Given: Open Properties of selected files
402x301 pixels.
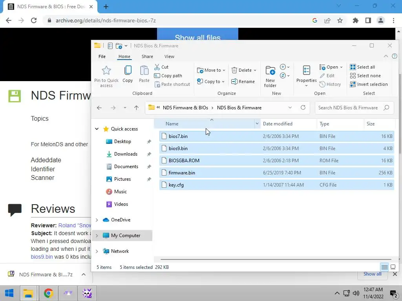Looking at the screenshot, I should coord(306,76).
